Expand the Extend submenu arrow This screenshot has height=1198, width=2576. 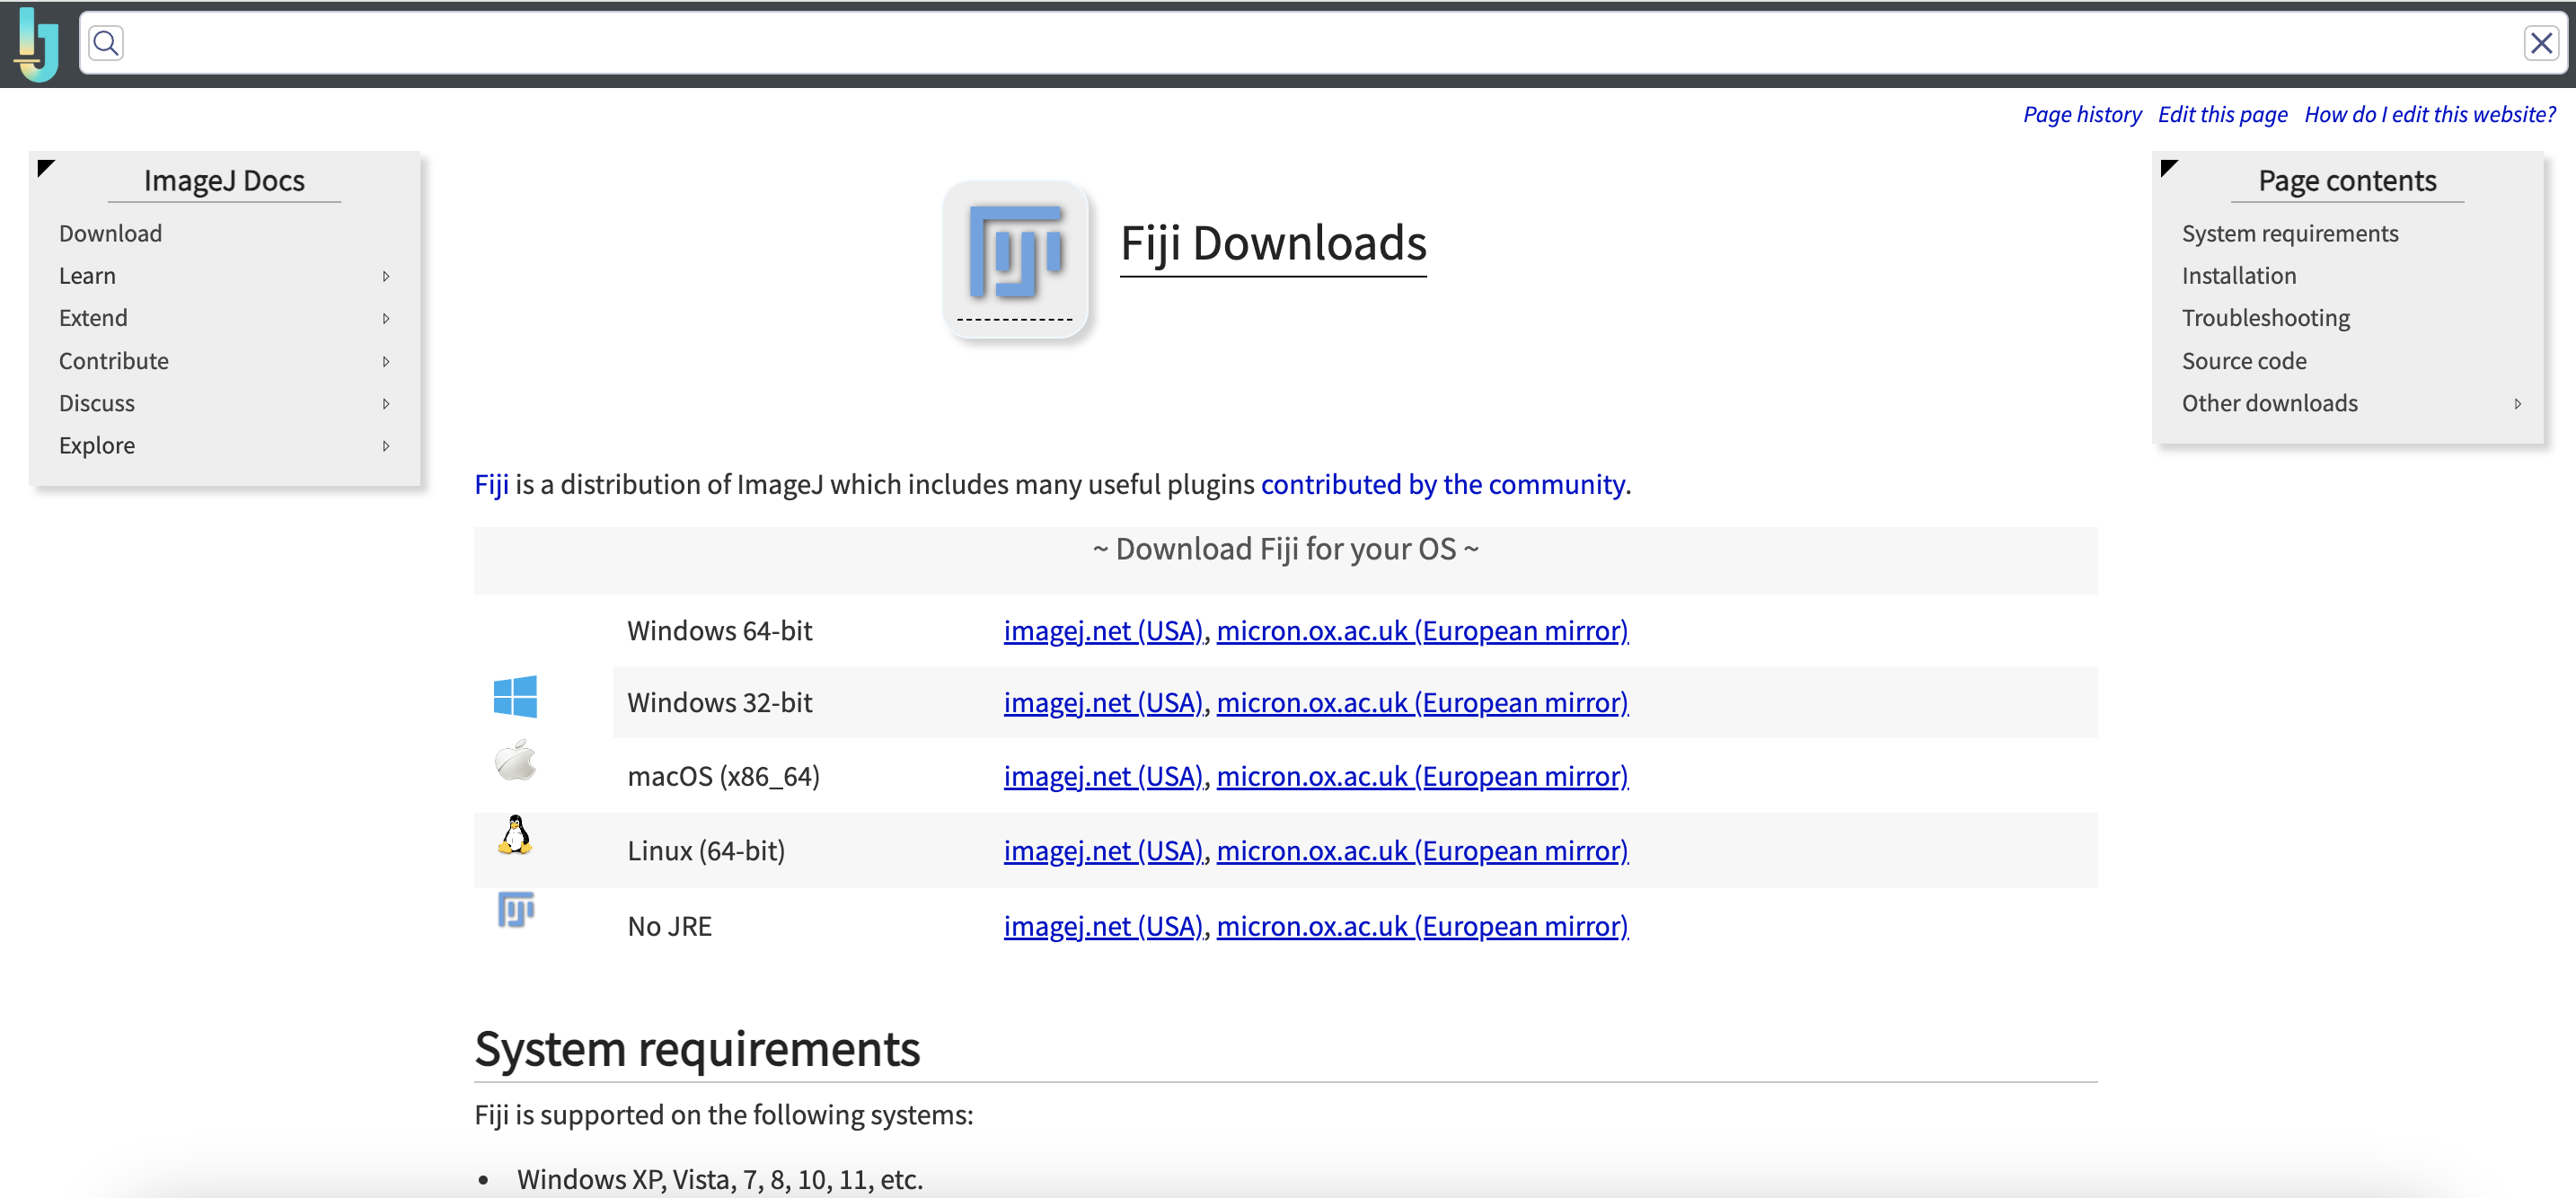tap(386, 318)
